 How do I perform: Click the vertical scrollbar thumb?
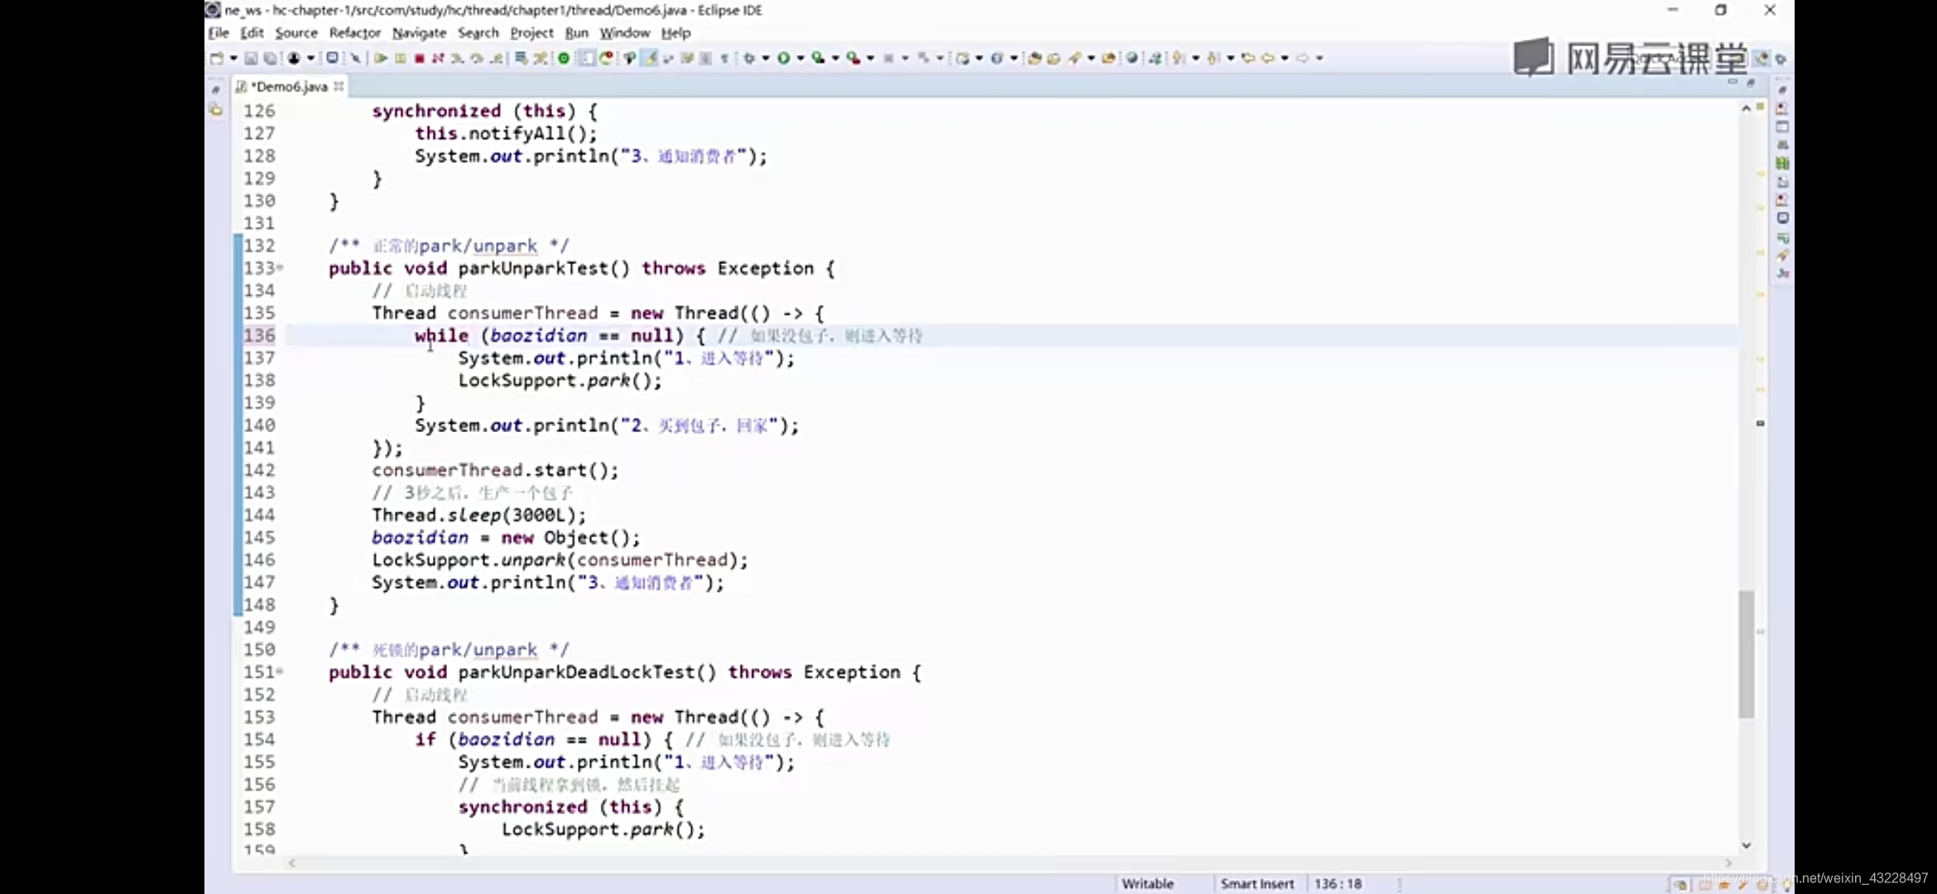[x=1747, y=654]
